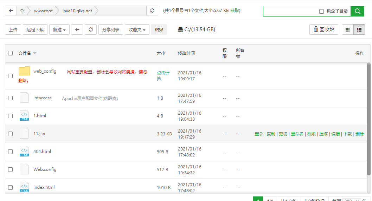This screenshot has height=201, width=372.
Task: Click the Web.config file name
Action: click(x=45, y=169)
